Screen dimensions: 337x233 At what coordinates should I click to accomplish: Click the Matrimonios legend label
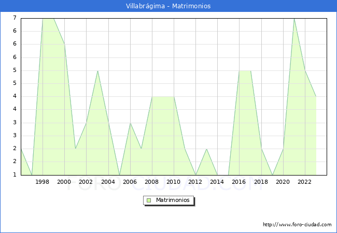(x=173, y=200)
